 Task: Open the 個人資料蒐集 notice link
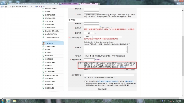click(108, 81)
